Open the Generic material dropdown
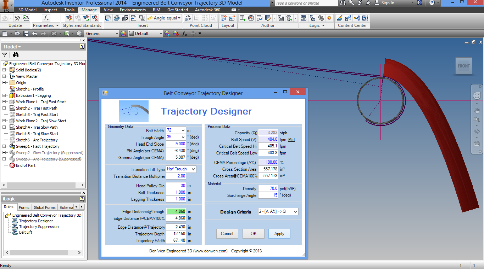This screenshot has height=269, width=484. click(x=117, y=34)
